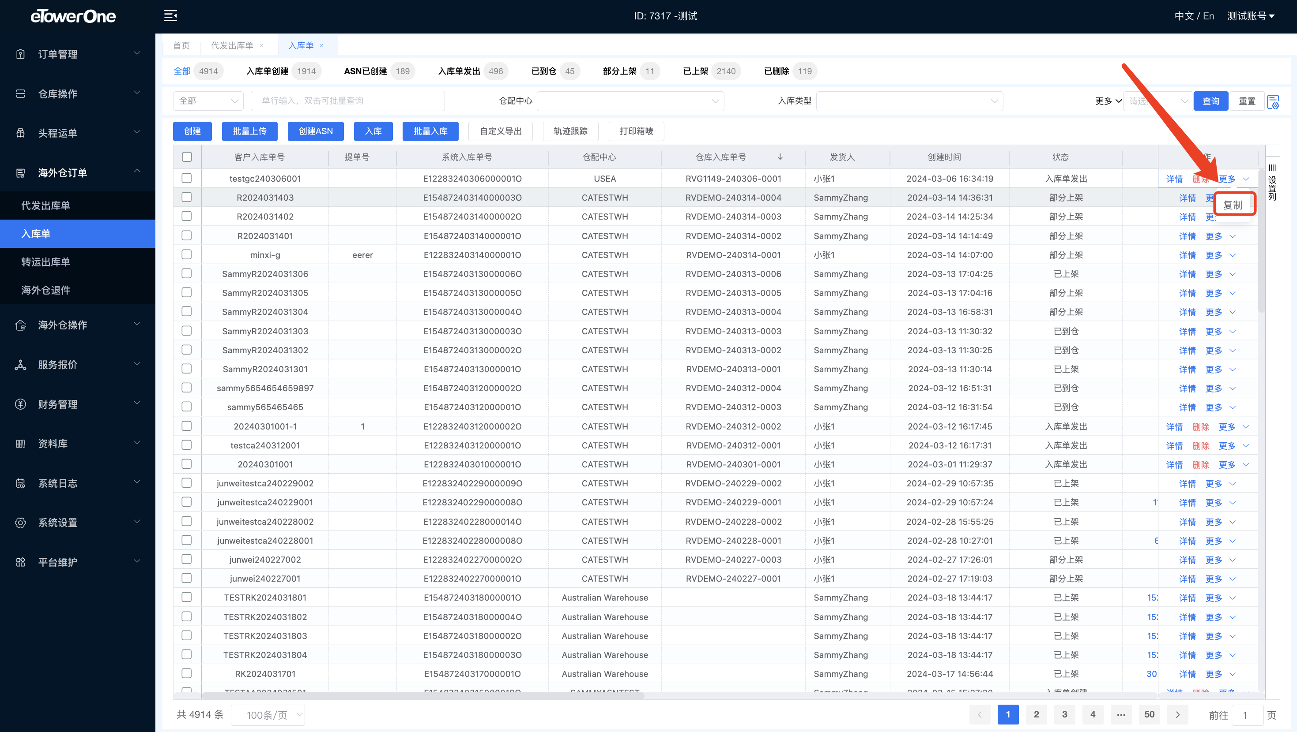The image size is (1297, 732).
Task: Close the 代发出库单 tab
Action: (x=261, y=45)
